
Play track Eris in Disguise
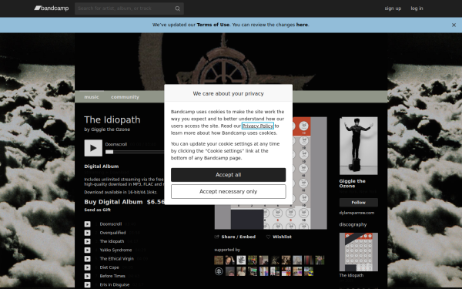[x=88, y=285]
